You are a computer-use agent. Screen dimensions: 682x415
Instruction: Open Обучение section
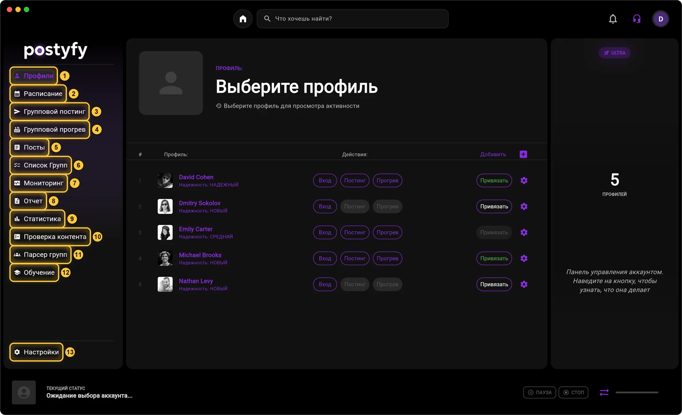[x=34, y=272]
